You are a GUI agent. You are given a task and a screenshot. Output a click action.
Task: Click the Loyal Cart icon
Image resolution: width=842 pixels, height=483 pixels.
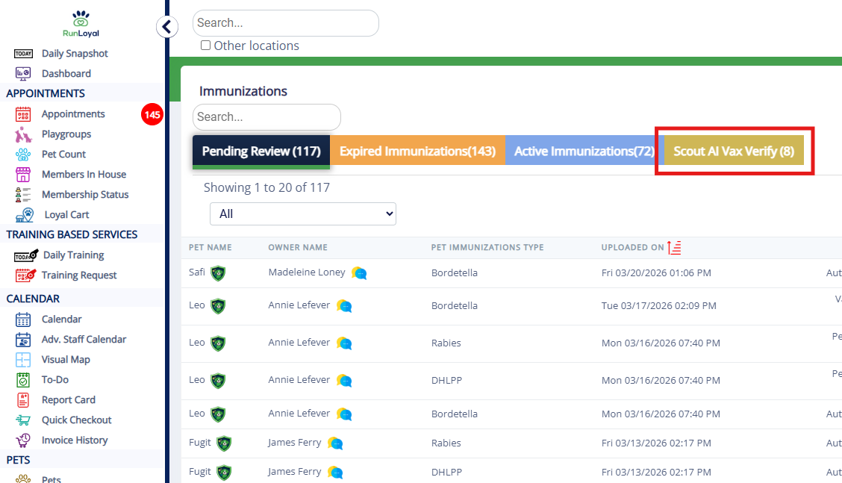tap(25, 215)
